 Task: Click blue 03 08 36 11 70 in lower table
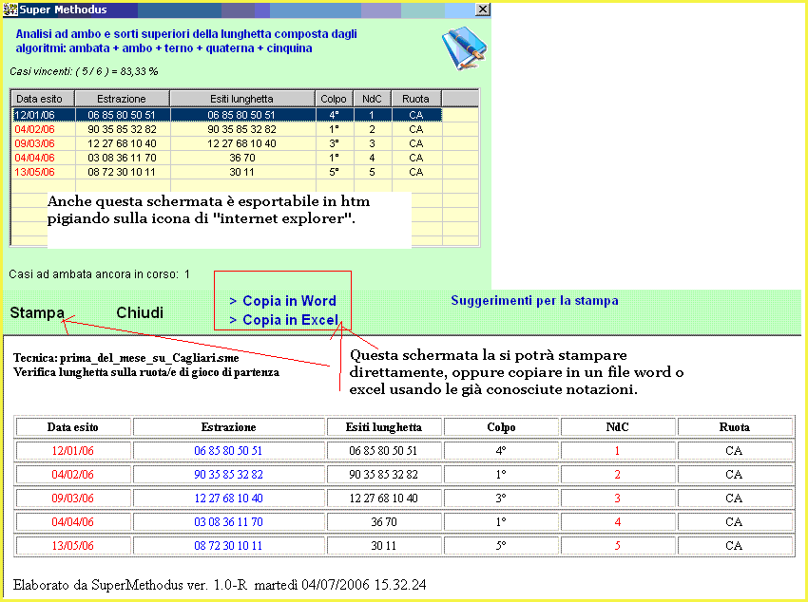pos(228,521)
